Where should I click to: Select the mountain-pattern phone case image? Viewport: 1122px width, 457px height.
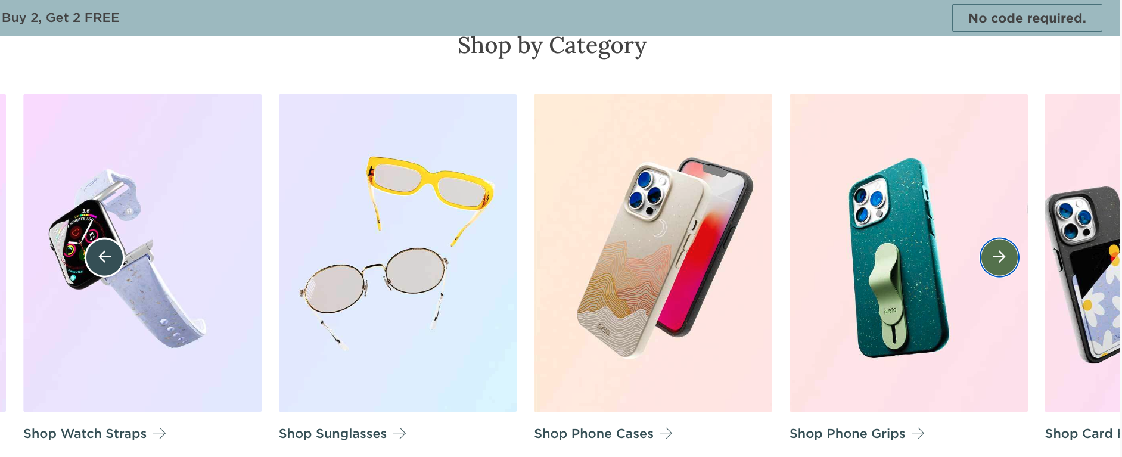click(x=653, y=253)
